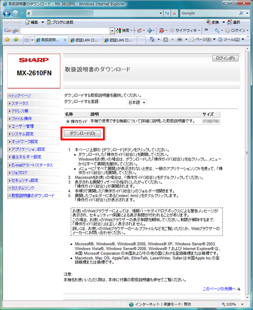Select the 操作ガイド radio button

[68, 121]
